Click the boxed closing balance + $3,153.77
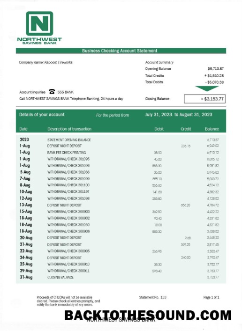242x331 pixels. coord(205,99)
